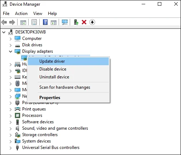Expand the Disk drives chevron

(11, 45)
